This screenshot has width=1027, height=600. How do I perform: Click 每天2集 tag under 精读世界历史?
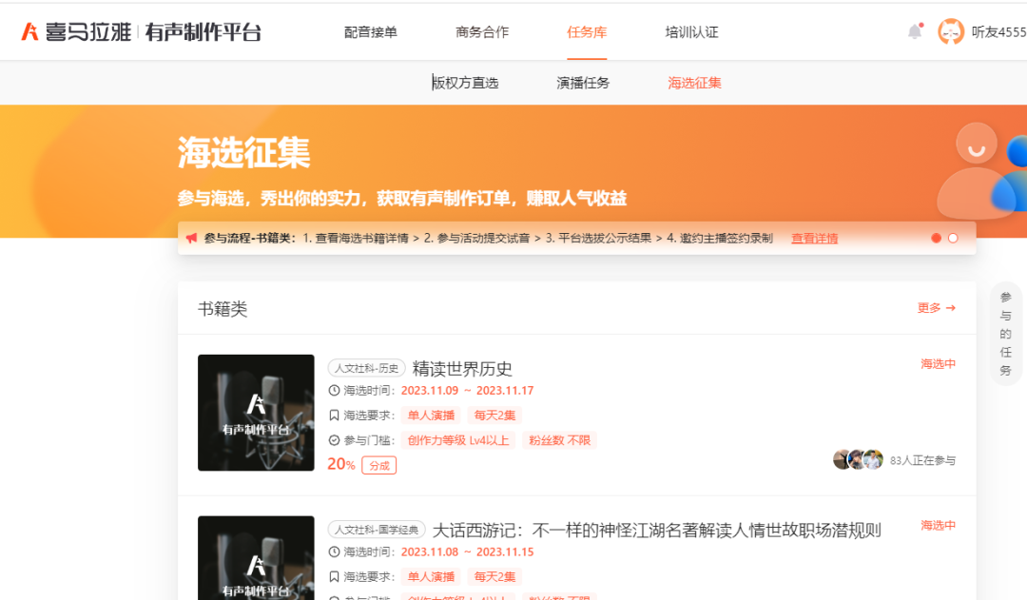point(494,416)
